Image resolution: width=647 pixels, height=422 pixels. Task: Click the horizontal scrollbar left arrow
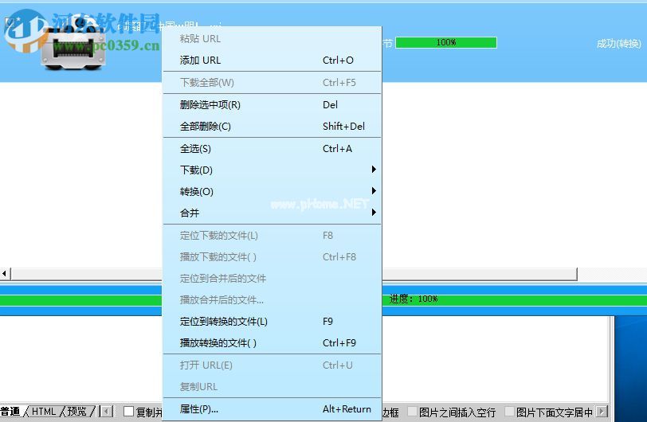point(5,273)
